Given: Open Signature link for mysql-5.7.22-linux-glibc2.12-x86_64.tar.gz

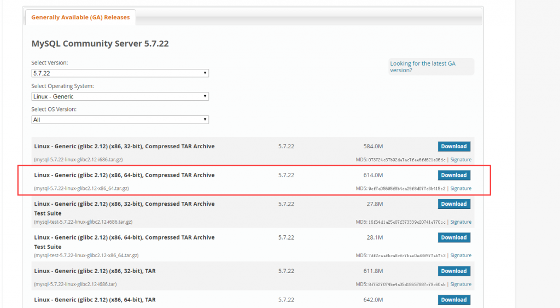Looking at the screenshot, I should pos(460,188).
